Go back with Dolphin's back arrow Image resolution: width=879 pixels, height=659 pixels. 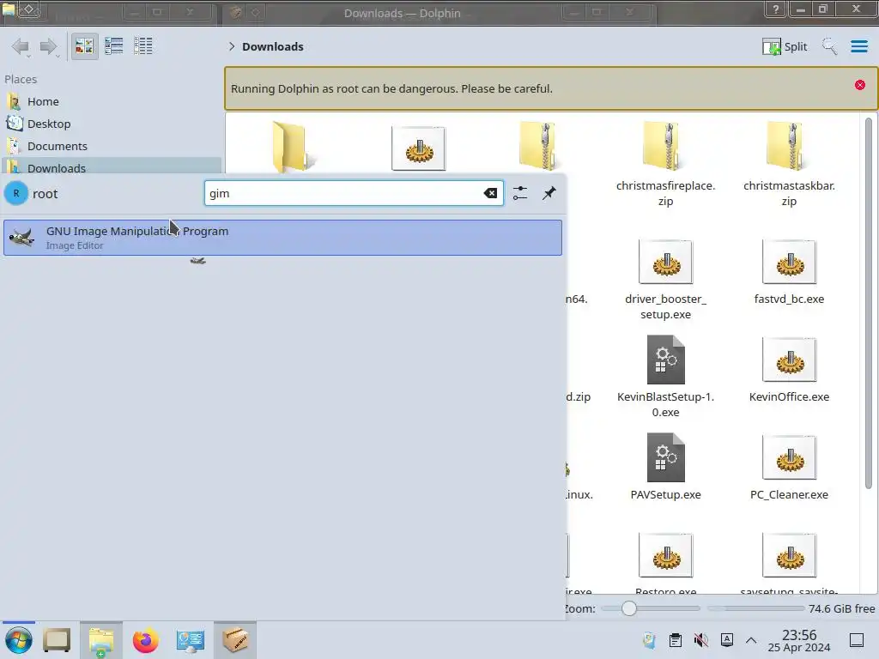coord(21,46)
